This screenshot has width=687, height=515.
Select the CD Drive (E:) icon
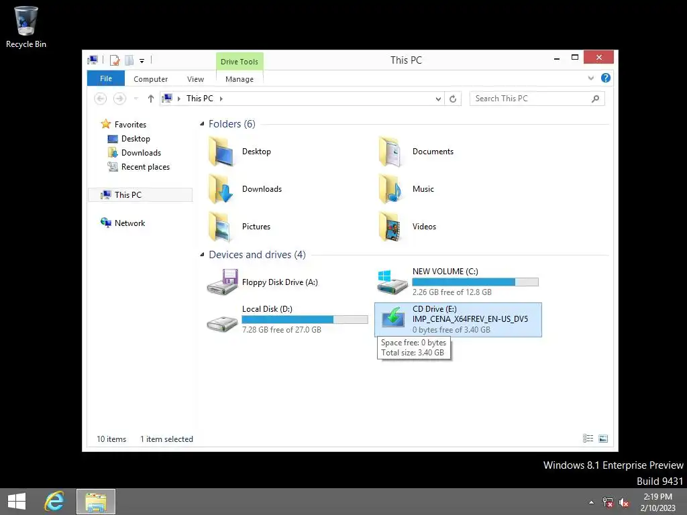[x=393, y=317]
